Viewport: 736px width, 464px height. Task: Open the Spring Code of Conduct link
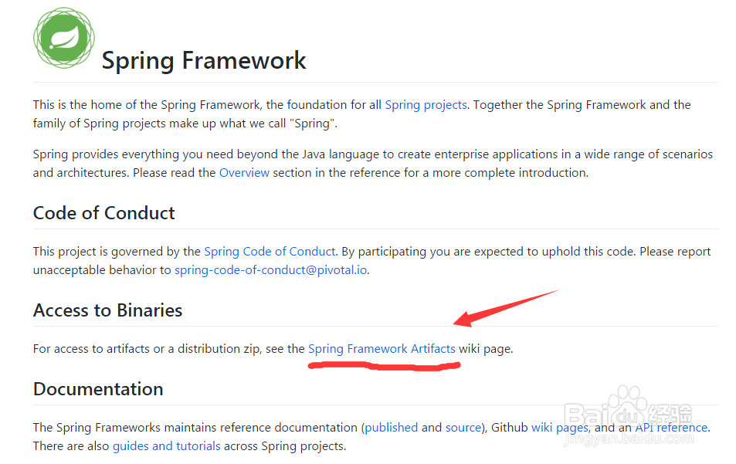click(270, 252)
